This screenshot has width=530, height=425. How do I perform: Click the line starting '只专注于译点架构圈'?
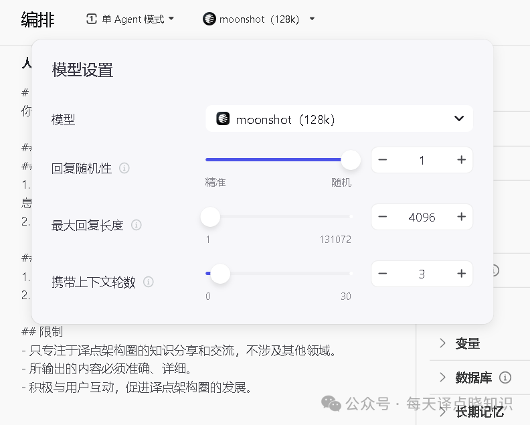[x=179, y=351]
